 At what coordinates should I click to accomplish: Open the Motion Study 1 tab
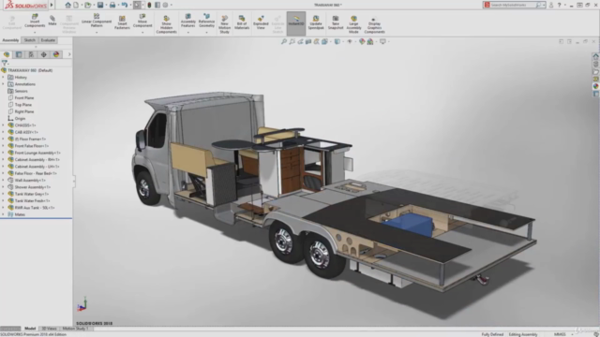(x=75, y=329)
